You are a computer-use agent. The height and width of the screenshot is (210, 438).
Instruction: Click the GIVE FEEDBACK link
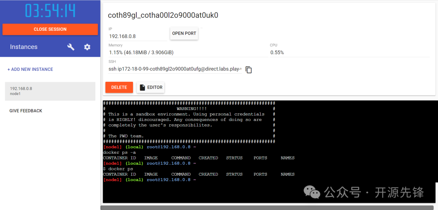26,110
